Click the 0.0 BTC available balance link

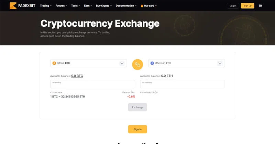point(77,76)
